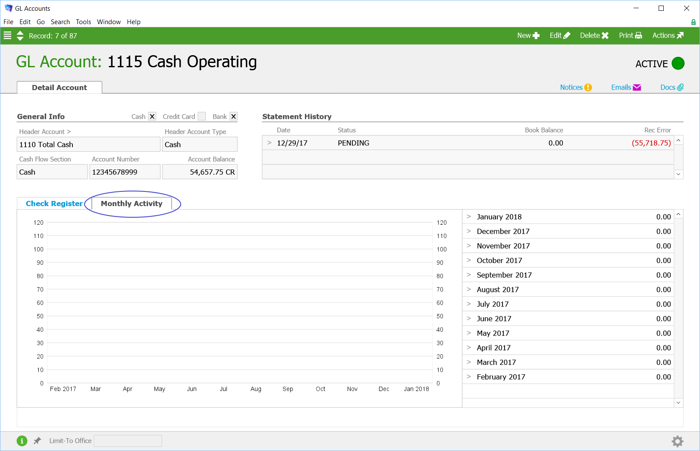Viewport: 700px width, 451px height.
Task: Expand the January 2018 activity row
Action: pos(469,216)
